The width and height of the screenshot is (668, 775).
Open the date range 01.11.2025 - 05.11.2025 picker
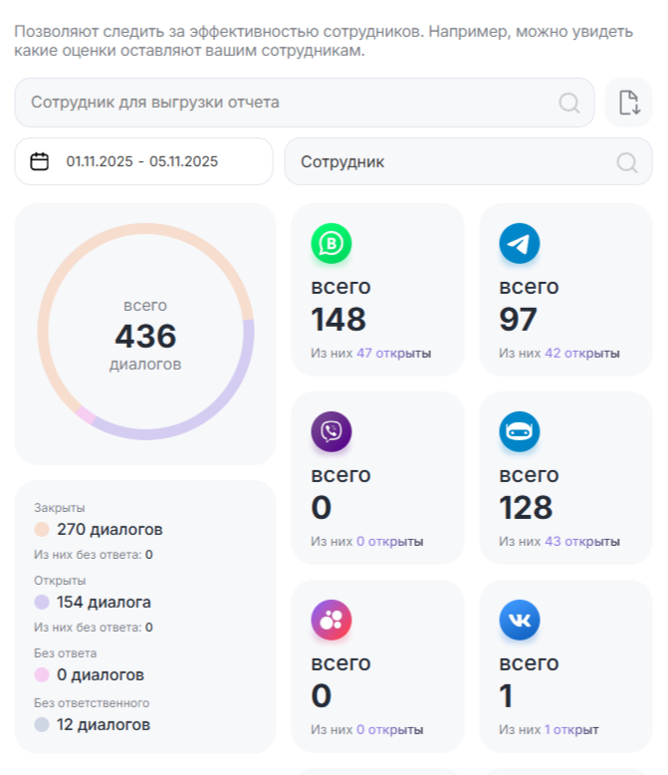point(142,161)
